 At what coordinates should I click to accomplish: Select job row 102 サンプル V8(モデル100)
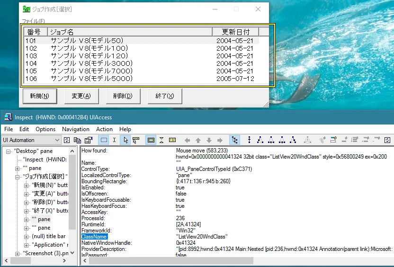(142, 48)
